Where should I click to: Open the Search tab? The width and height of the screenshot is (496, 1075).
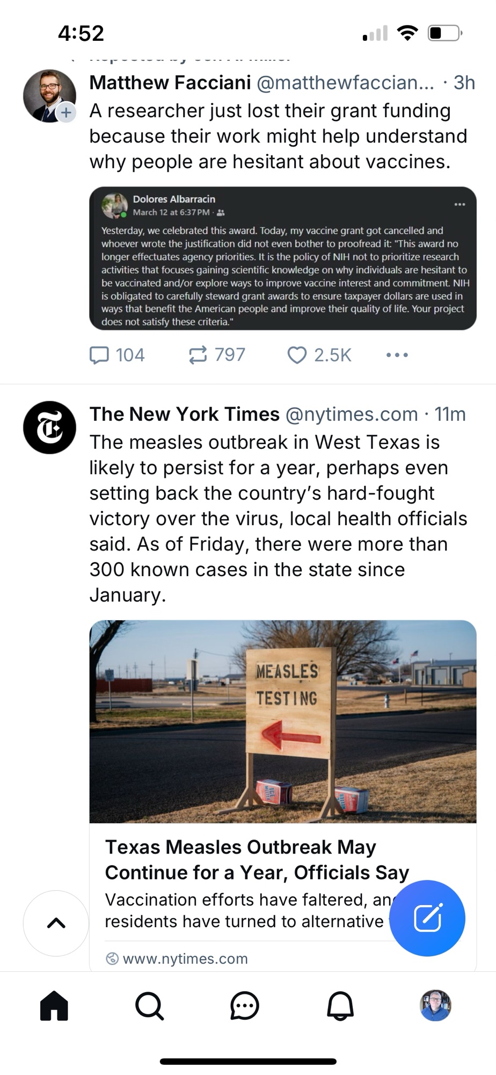(x=149, y=1006)
